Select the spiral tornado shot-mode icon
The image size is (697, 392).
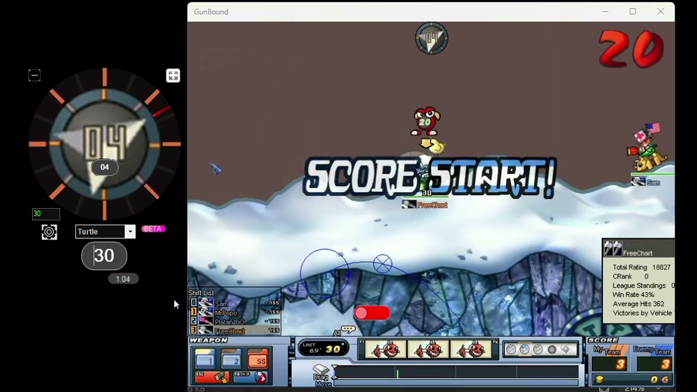(565, 350)
